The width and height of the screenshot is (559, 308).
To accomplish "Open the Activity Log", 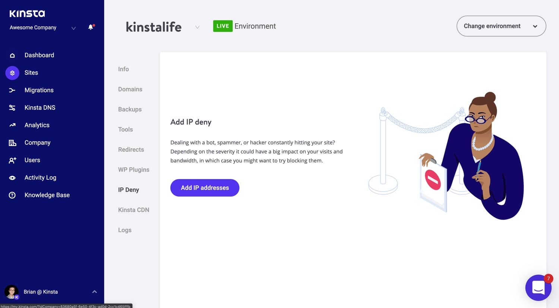I will (x=40, y=177).
